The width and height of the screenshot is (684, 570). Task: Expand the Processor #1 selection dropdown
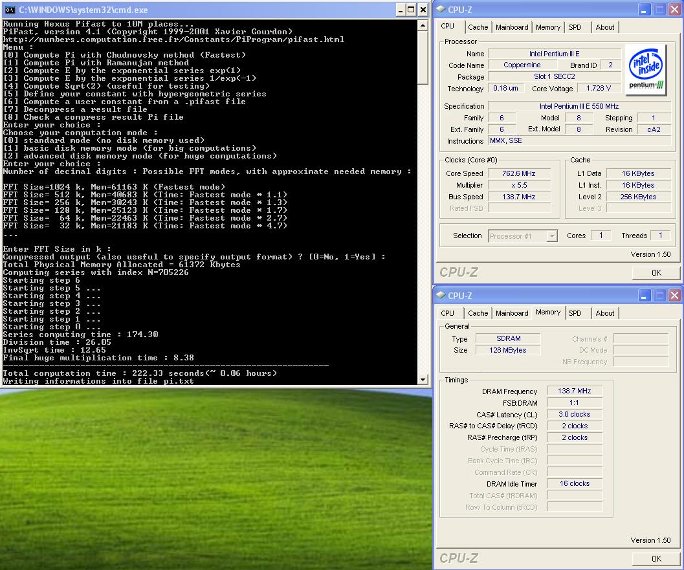click(x=552, y=236)
